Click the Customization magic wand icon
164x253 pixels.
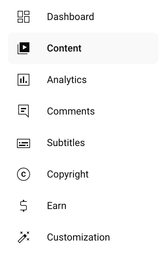24,237
